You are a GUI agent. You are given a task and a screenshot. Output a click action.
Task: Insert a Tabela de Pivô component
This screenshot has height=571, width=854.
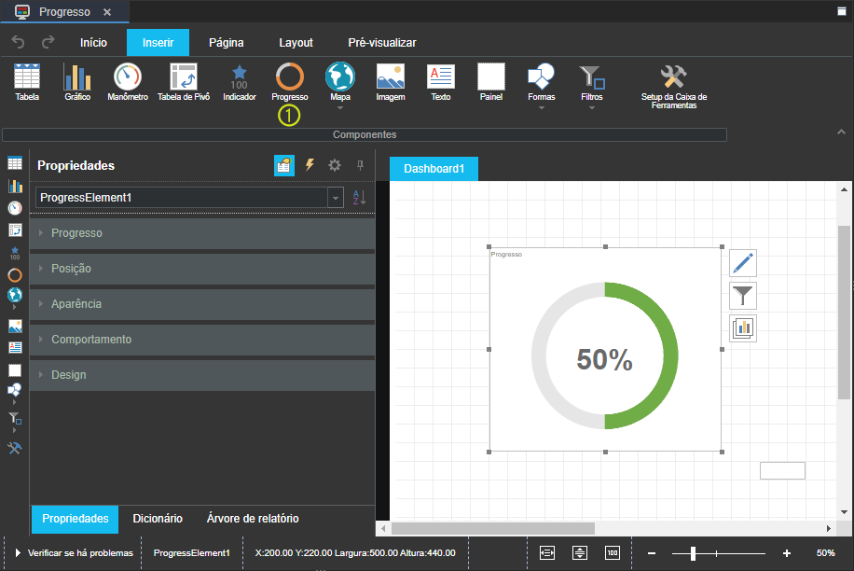(184, 82)
